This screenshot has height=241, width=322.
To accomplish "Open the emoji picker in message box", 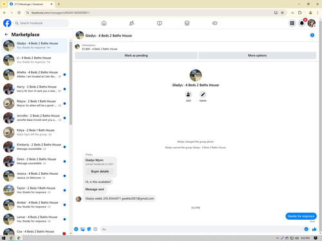I will point(306,229).
